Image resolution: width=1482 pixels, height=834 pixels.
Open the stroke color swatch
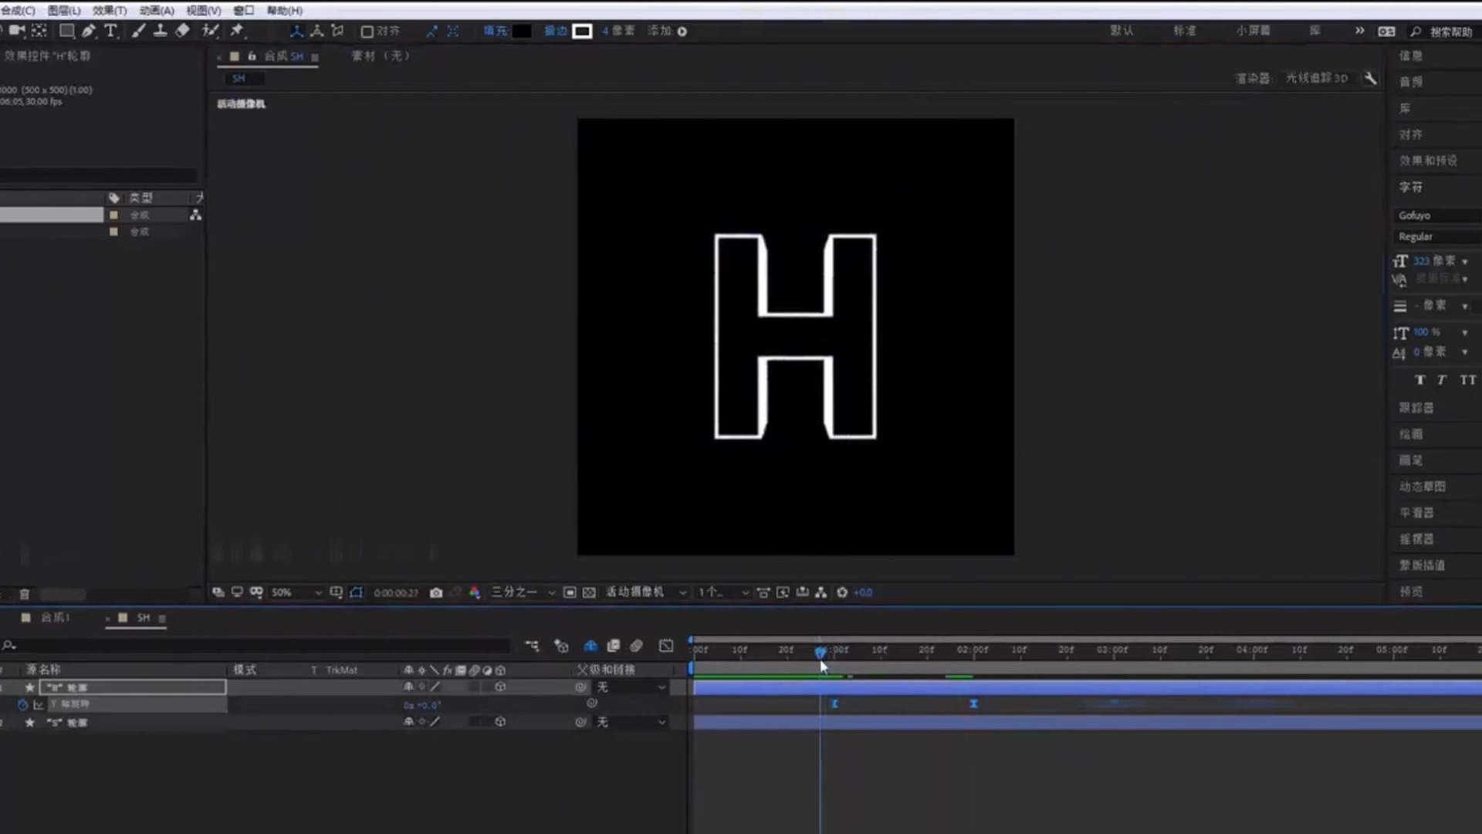583,31
